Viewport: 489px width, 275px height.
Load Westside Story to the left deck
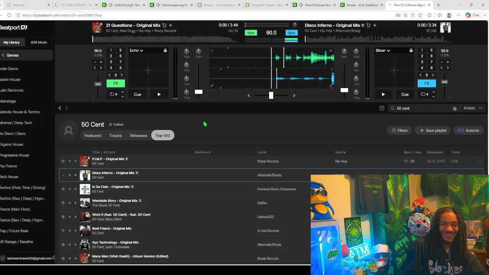click(70, 203)
